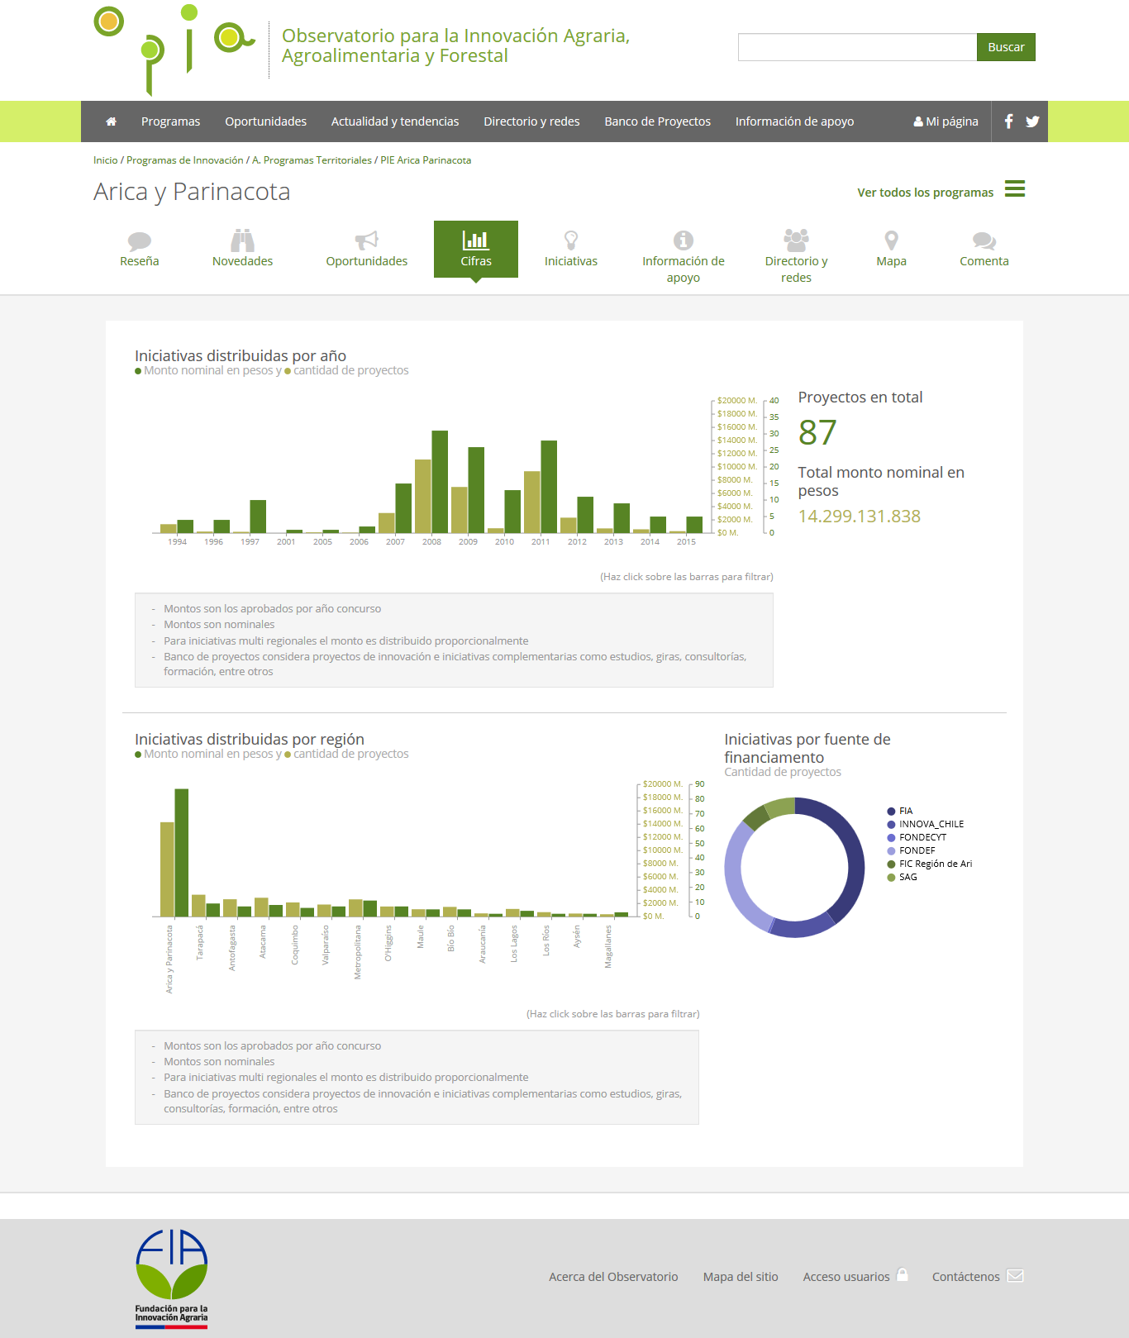Follow A. Programas Territoriales breadcrumb

[312, 160]
